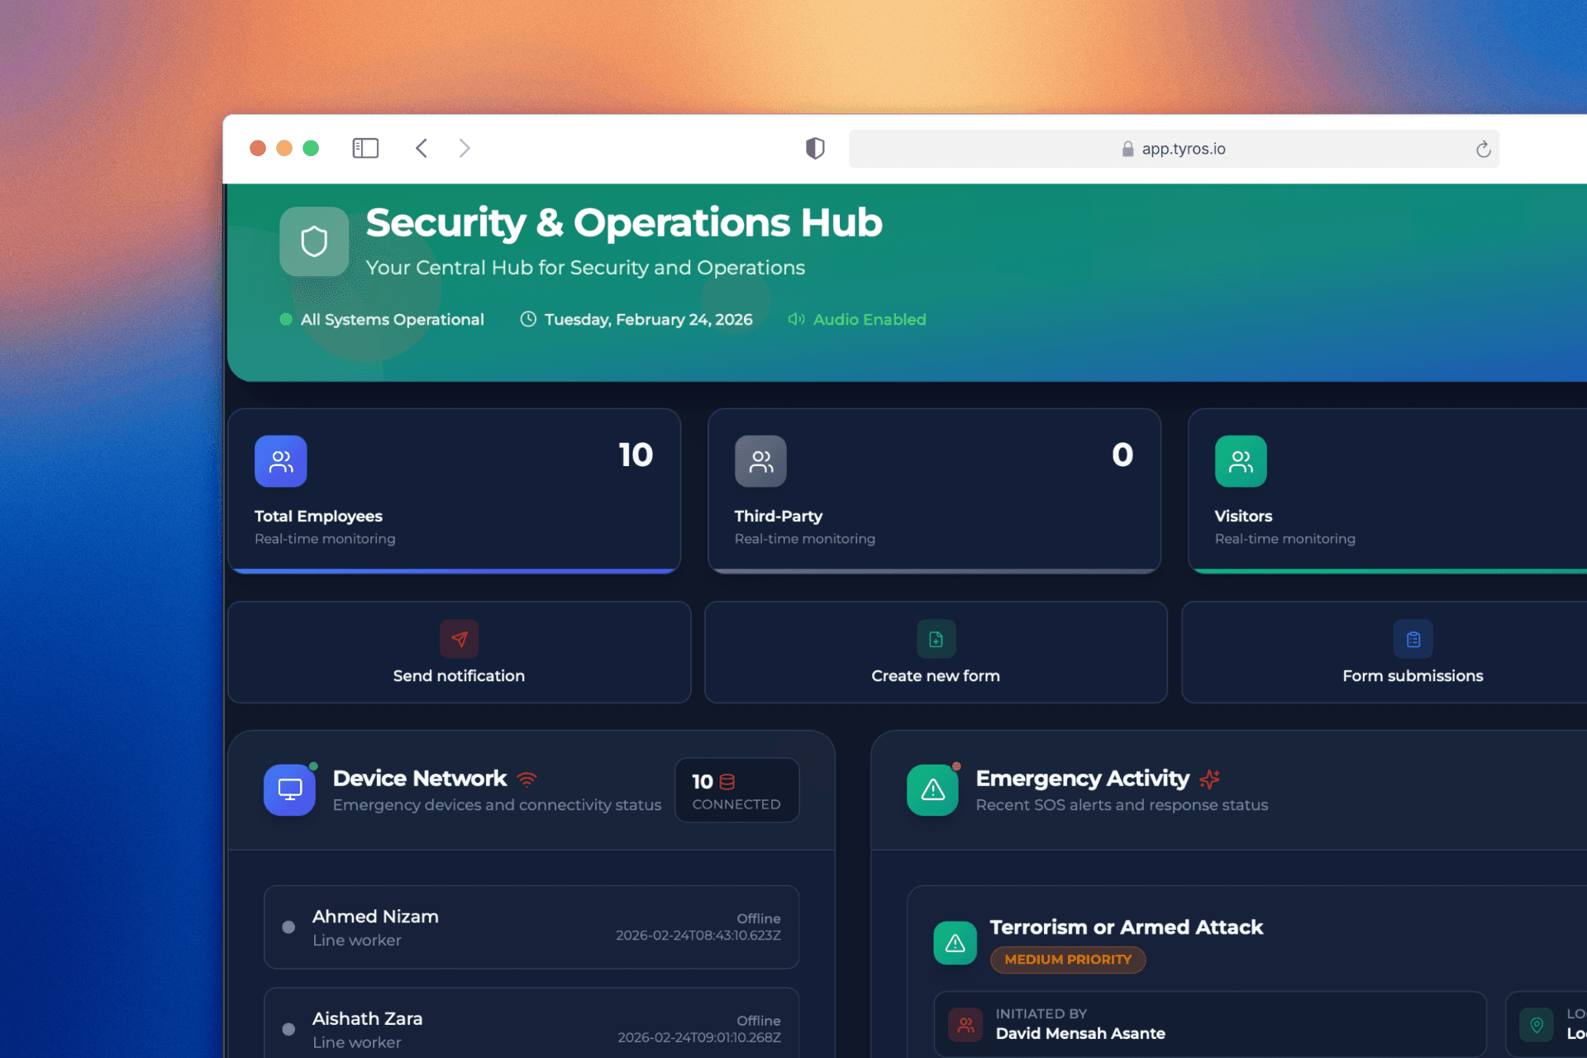Click the Device Network monitor icon
1587x1058 pixels.
[289, 789]
